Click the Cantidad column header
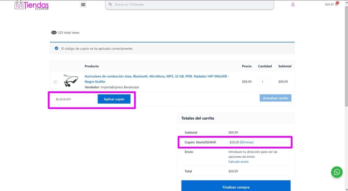Image resolution: width=348 pixels, height=191 pixels. [265, 66]
